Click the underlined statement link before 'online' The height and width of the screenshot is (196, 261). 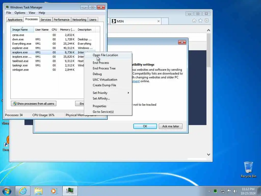136,81
